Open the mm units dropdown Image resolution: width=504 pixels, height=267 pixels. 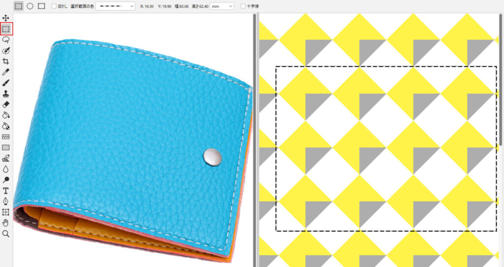[x=222, y=6]
